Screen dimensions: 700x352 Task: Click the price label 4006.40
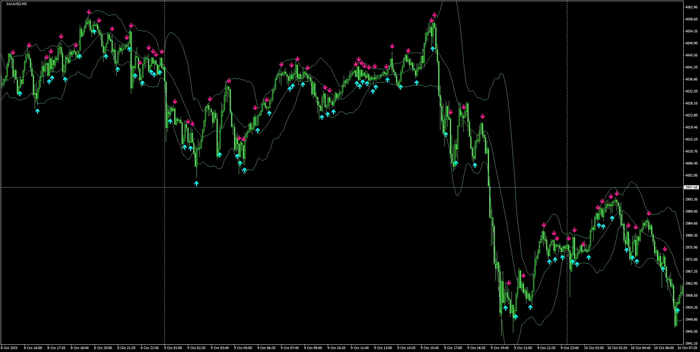691,163
